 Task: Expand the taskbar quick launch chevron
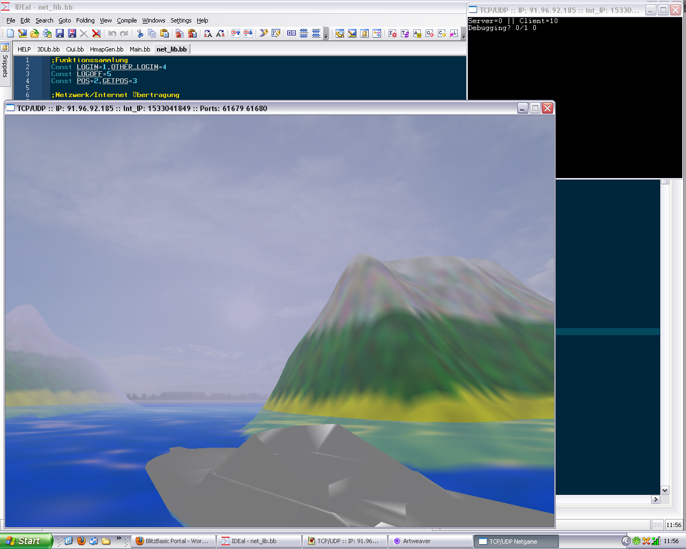tap(119, 538)
